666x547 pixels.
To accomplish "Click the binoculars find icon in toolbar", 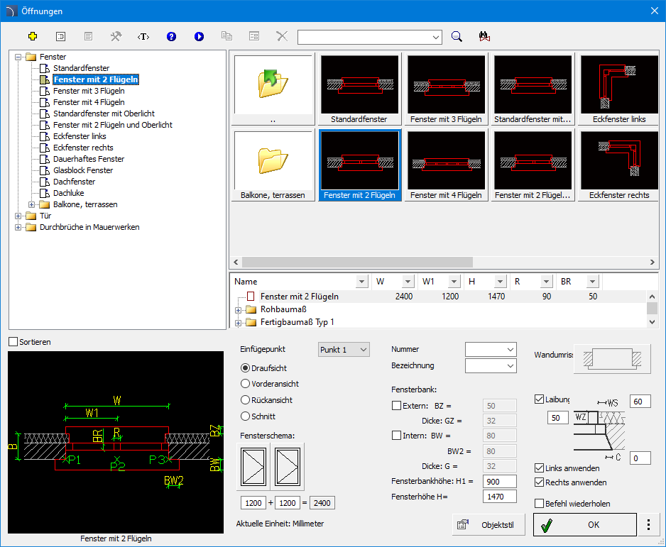I will pos(485,36).
